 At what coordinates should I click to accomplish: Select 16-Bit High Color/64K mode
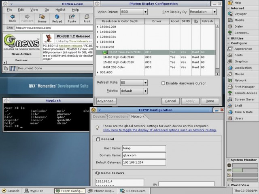pos(155,57)
